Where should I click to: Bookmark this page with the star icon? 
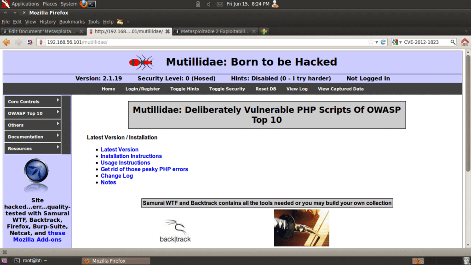click(371, 42)
